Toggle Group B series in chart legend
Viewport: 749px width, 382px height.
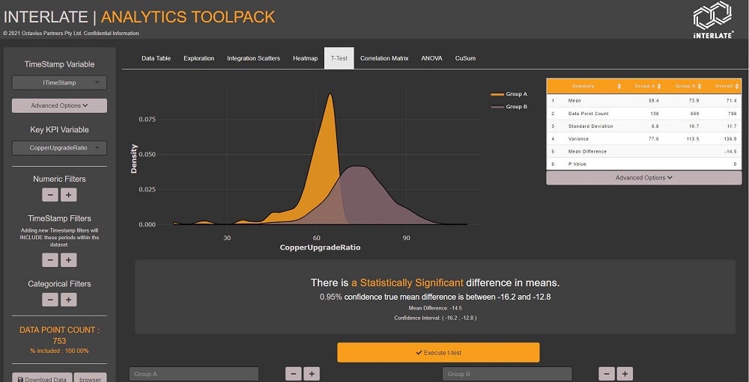coord(509,106)
